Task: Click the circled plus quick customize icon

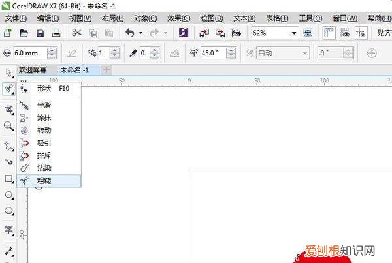Action: pos(372,53)
